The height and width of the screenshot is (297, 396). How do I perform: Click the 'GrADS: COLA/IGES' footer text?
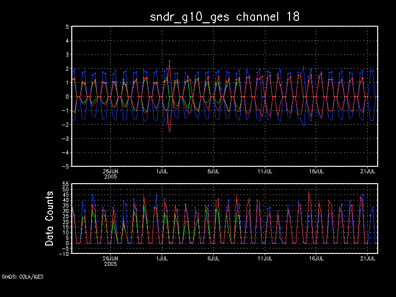(x=22, y=276)
